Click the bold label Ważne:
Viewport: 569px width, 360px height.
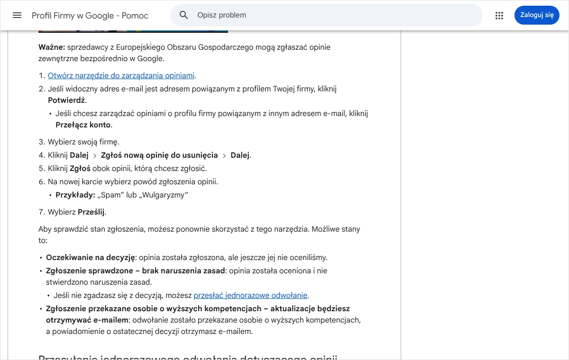coord(52,47)
